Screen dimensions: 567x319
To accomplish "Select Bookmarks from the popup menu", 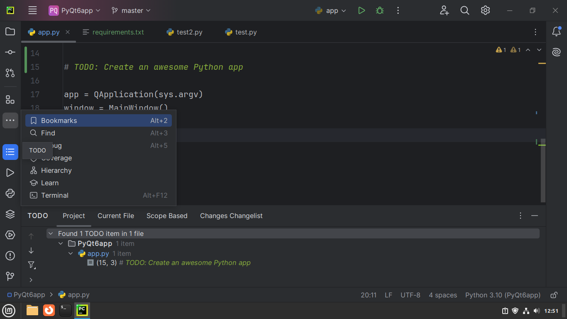I will click(x=99, y=120).
